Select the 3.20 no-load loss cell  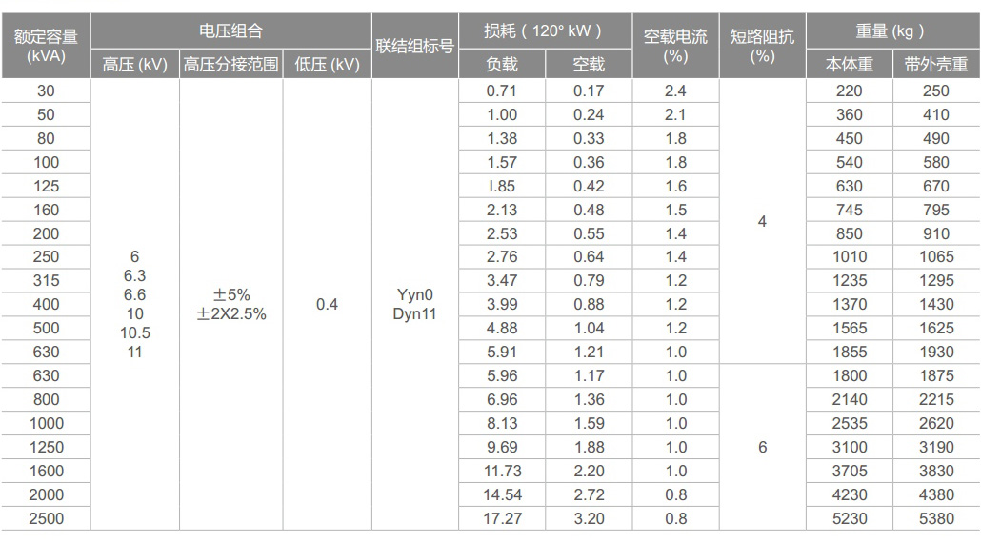click(x=589, y=519)
